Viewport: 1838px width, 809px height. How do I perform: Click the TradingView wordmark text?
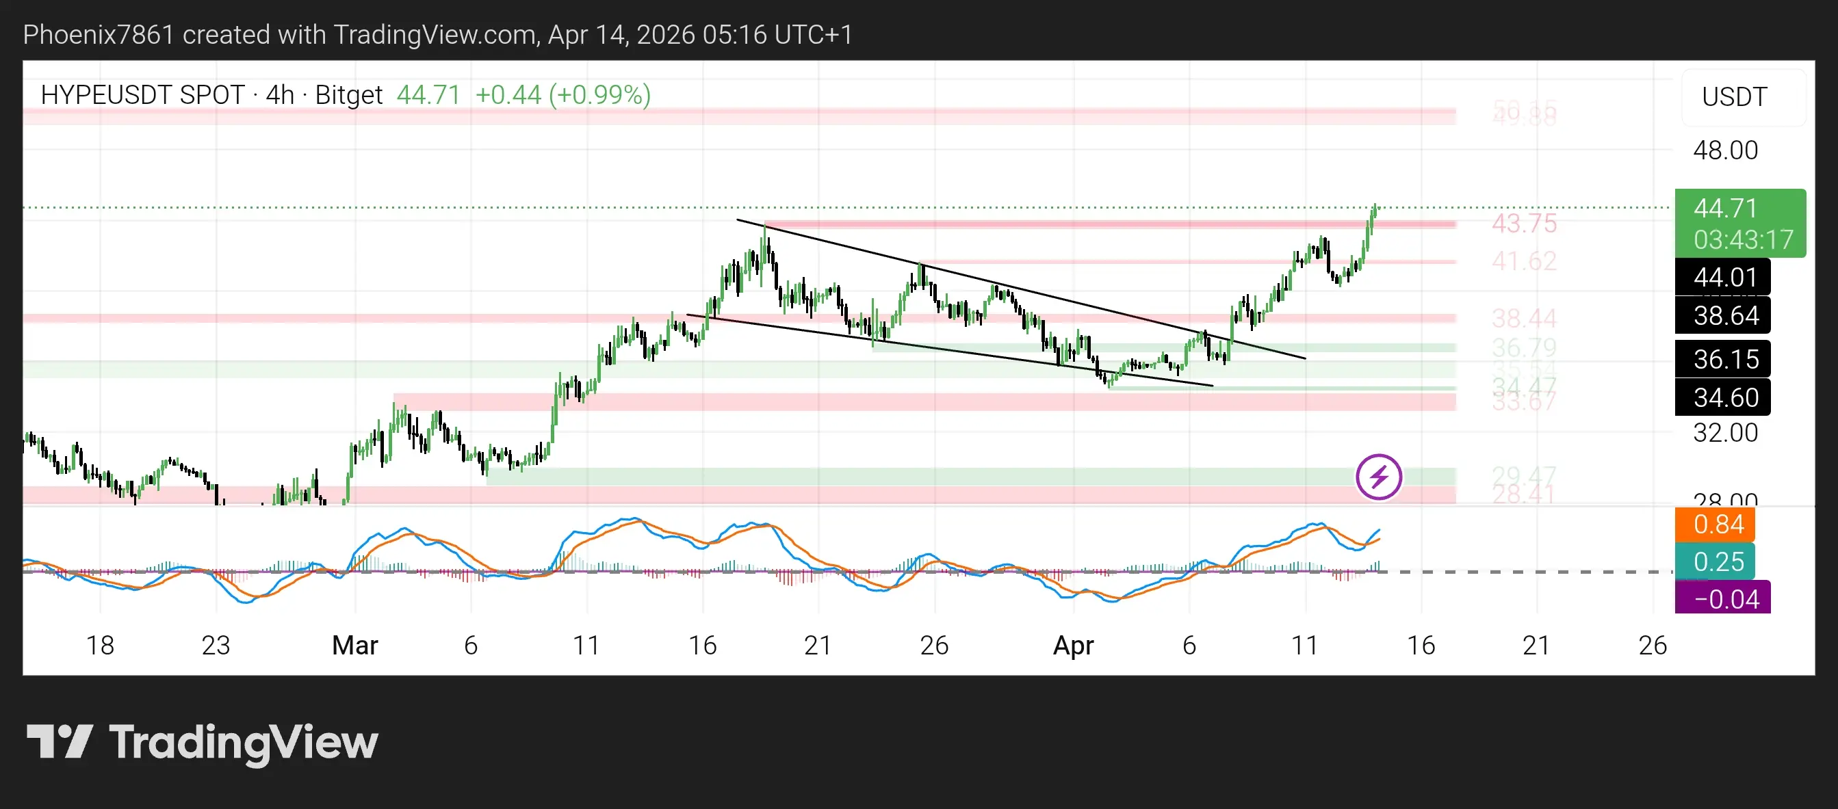(244, 743)
